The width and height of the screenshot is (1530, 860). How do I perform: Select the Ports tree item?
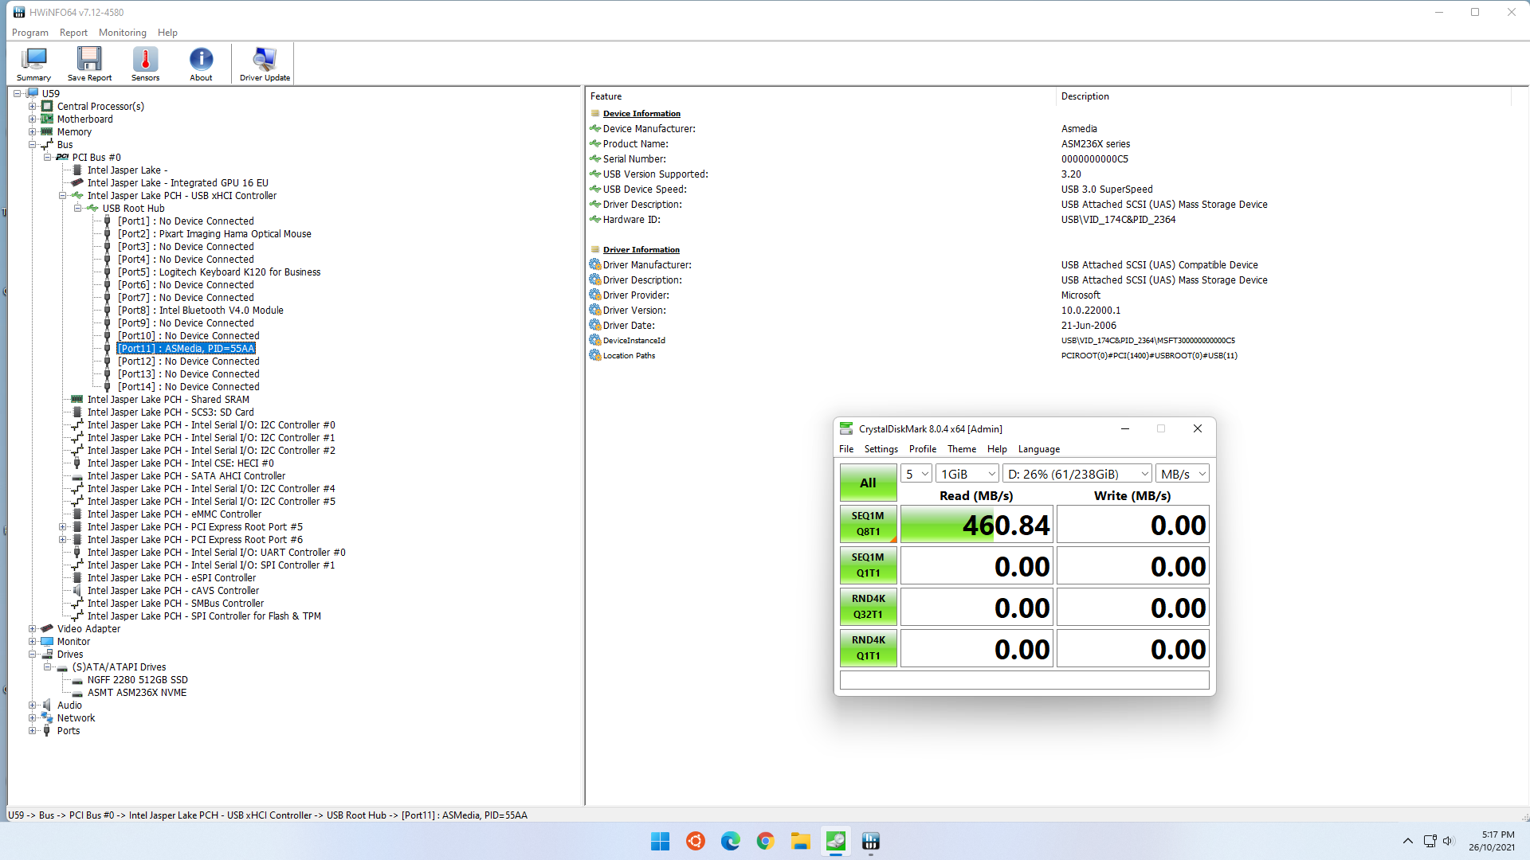point(69,731)
